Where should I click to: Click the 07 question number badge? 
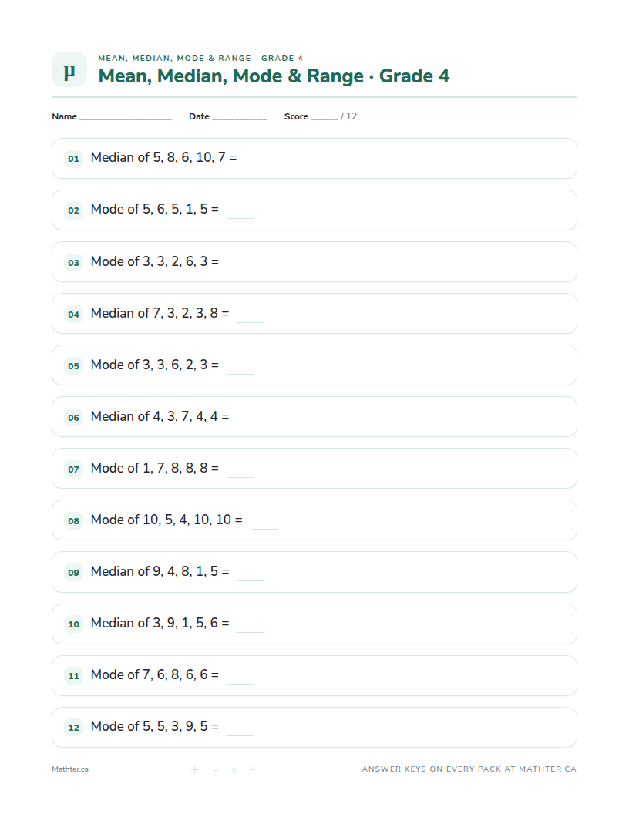tap(74, 469)
